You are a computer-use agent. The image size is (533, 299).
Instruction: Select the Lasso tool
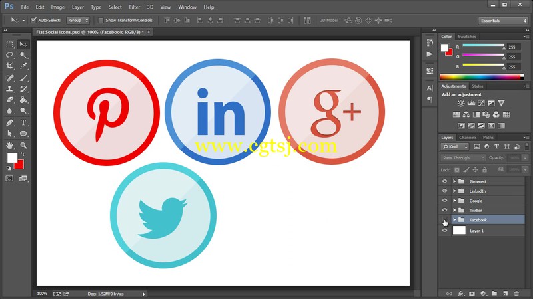coord(9,55)
